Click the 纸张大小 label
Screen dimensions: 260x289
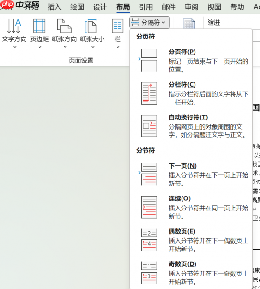92,39
